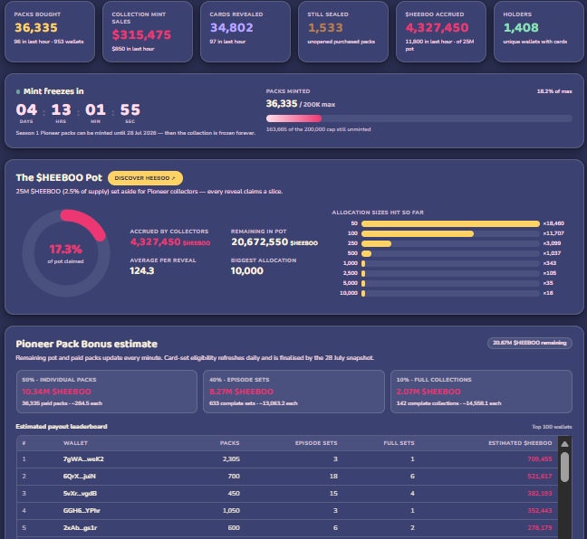The height and width of the screenshot is (539, 587).
Task: Click the 55 seconds countdown number
Action: point(130,110)
